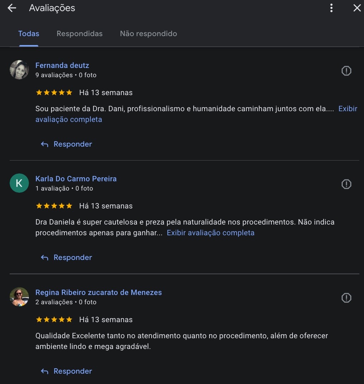This screenshot has height=384, width=364.
Task: Go back using the back arrow
Action: 12,8
